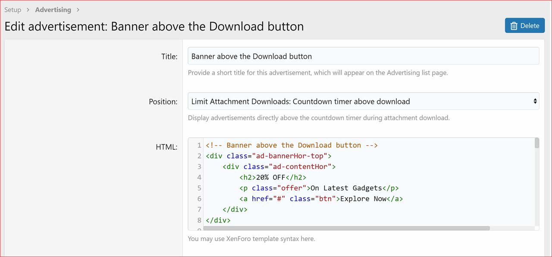Click line number 3 in the HTML editor gutter
The height and width of the screenshot is (257, 552).
pyautogui.click(x=198, y=166)
